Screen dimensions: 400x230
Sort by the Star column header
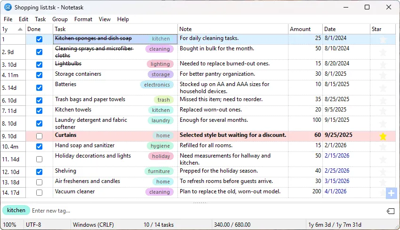coord(383,29)
